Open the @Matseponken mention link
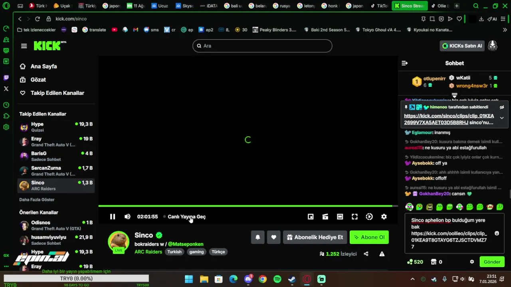 click(x=186, y=244)
